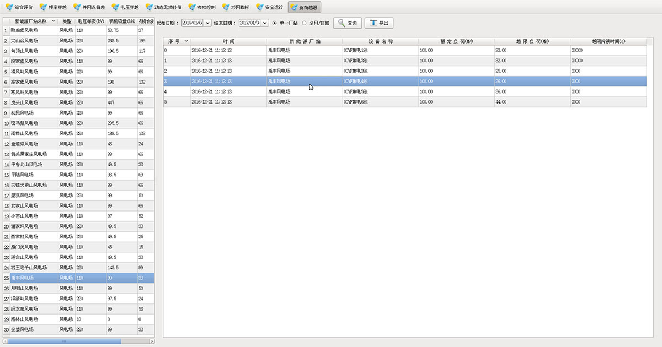This screenshot has width=662, height=347.
Task: Sort results by 越限负荷(MW) column header
Action: 532,41
